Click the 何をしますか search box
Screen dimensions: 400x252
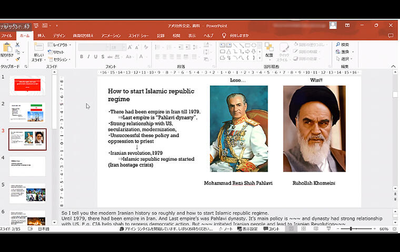coord(239,36)
